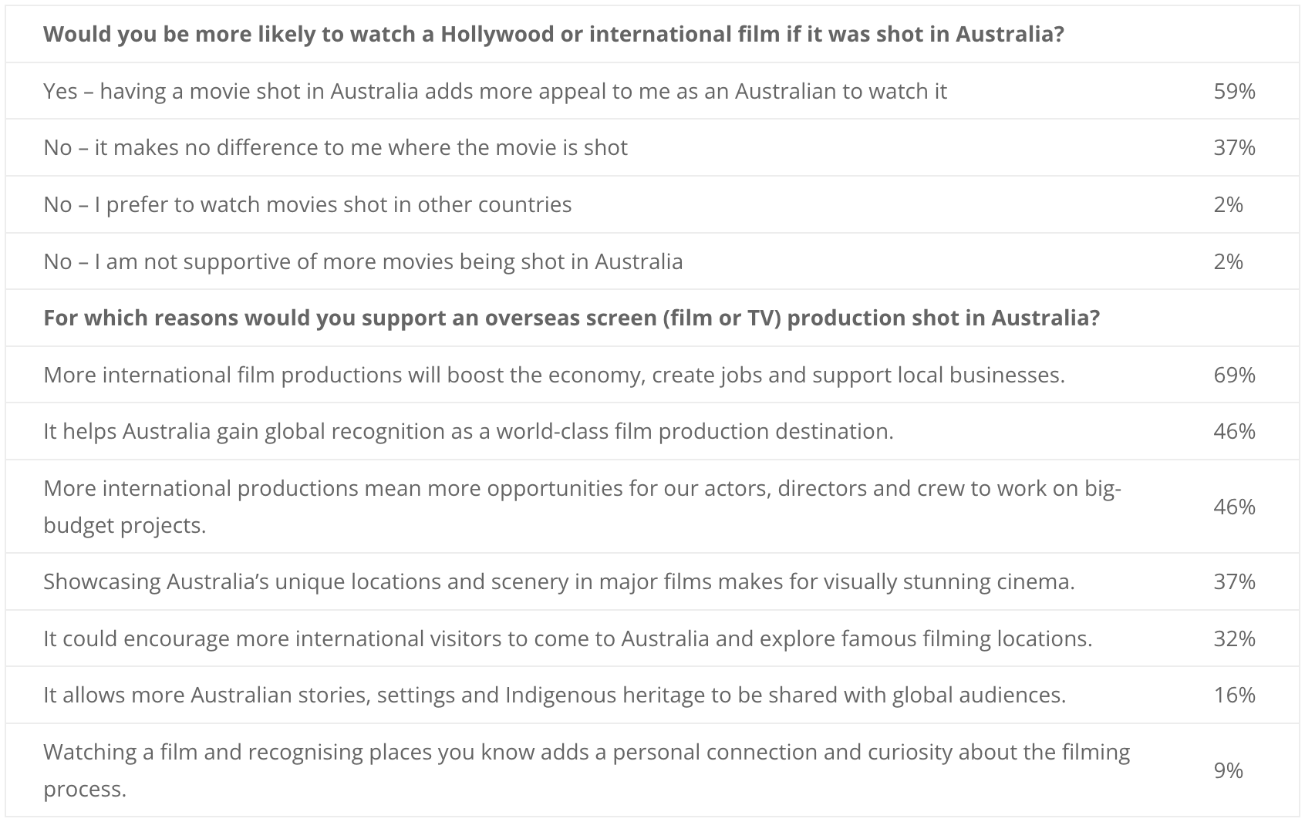Select 'encourage more international visitors' row text
Viewport: 1305px width, 822px height.
tap(568, 638)
